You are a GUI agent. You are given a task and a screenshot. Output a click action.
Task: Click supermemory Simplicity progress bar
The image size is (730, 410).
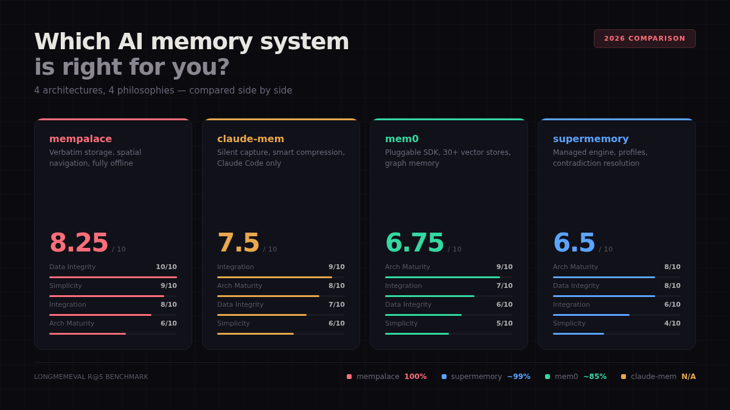[x=617, y=333]
